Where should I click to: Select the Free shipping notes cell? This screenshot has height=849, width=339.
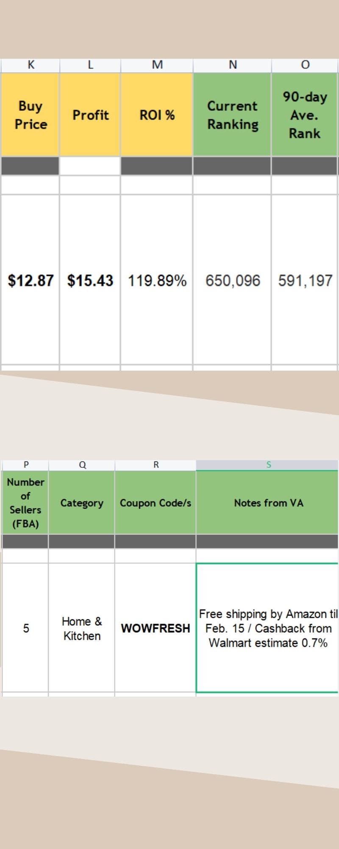pos(268,628)
